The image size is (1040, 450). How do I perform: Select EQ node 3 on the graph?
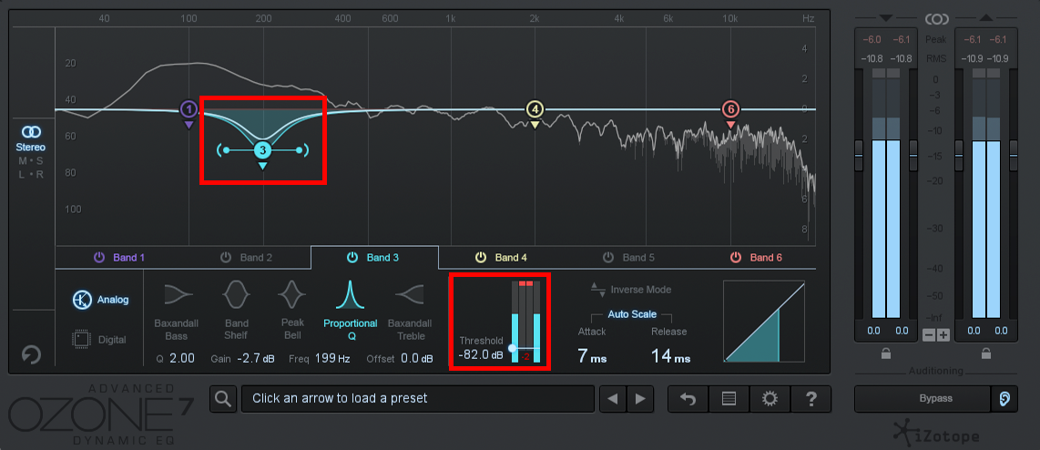coord(262,150)
